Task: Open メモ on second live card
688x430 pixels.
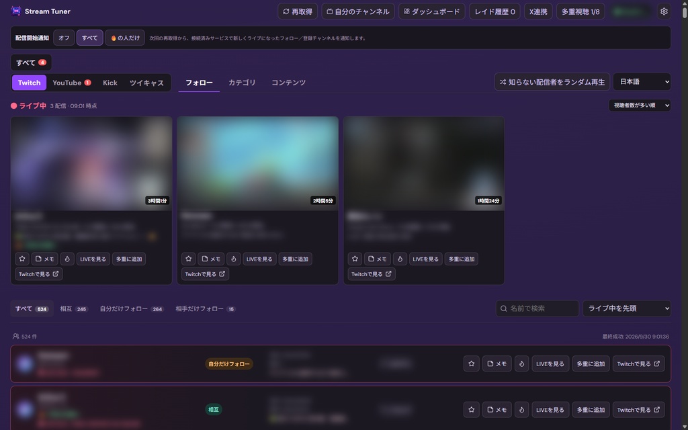Action: [x=210, y=259]
